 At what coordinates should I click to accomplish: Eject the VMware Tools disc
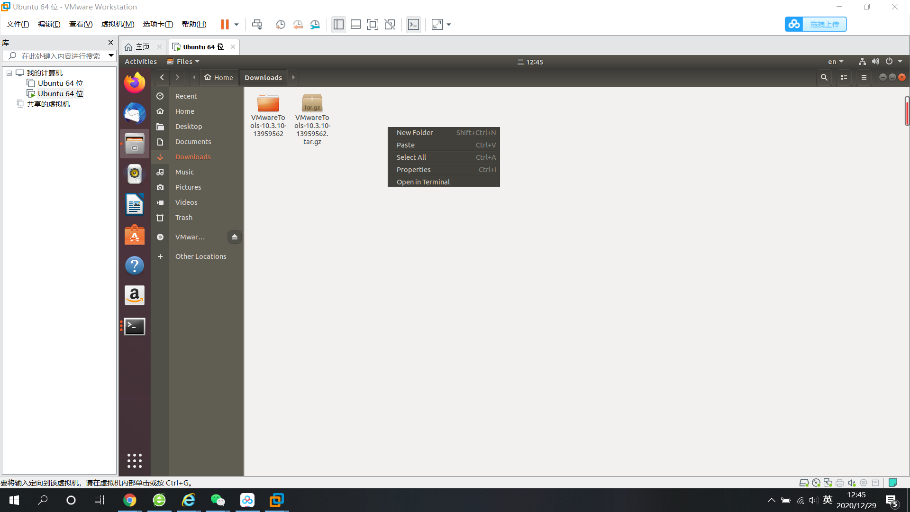pyautogui.click(x=234, y=237)
